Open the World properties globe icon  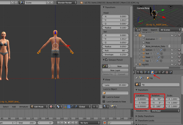[x=148, y=72]
